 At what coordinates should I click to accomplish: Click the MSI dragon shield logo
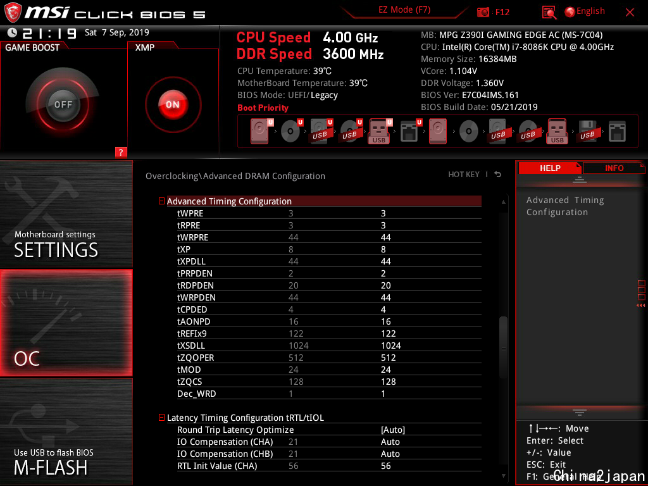[x=13, y=12]
